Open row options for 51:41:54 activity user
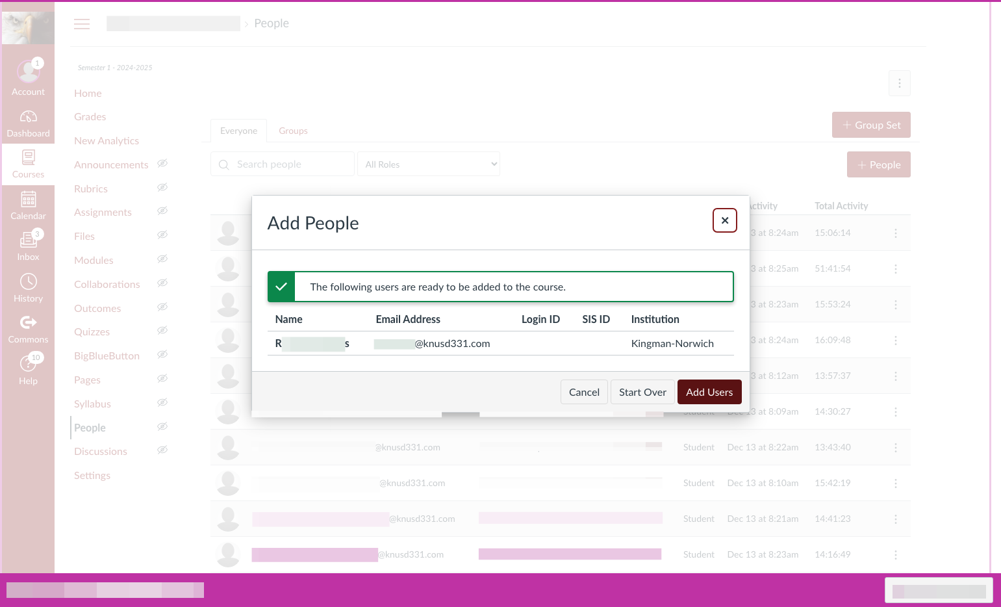The width and height of the screenshot is (1001, 607). coord(896,269)
